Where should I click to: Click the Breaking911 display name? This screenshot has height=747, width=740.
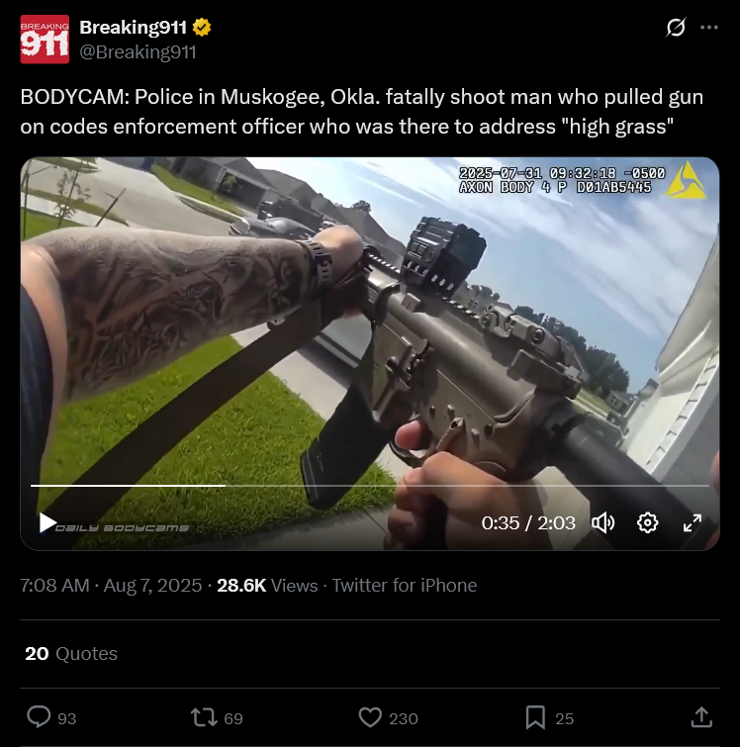tap(133, 27)
